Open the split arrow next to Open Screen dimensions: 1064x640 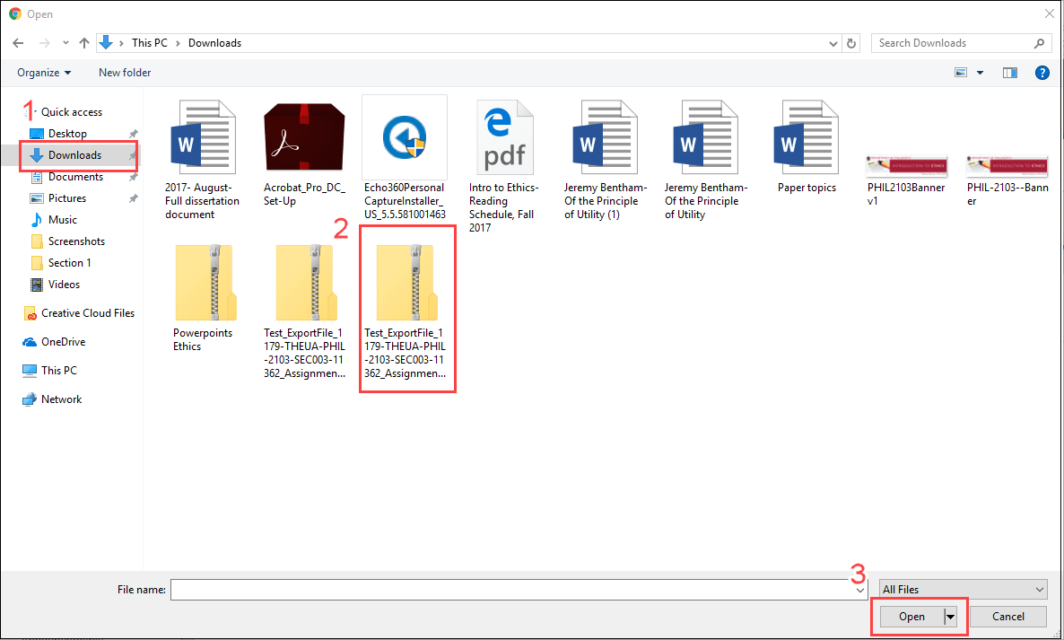949,617
